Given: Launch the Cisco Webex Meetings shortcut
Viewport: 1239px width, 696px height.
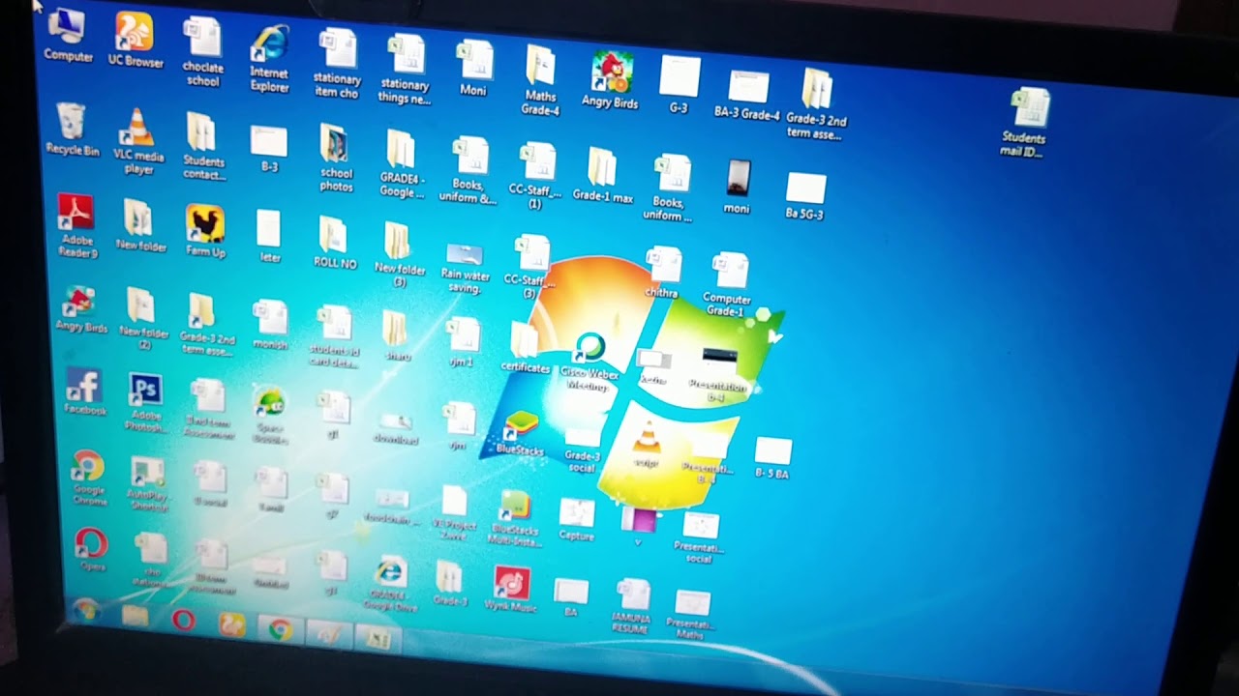Looking at the screenshot, I should click(589, 363).
